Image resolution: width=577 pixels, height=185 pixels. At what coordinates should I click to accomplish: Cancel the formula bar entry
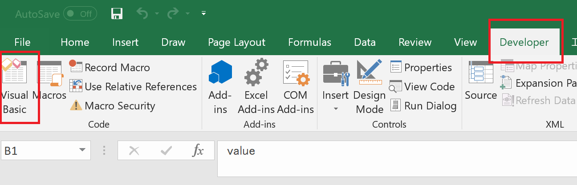(134, 151)
